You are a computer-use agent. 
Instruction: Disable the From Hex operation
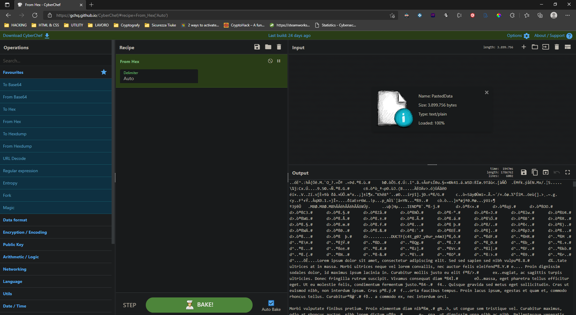coord(270,61)
